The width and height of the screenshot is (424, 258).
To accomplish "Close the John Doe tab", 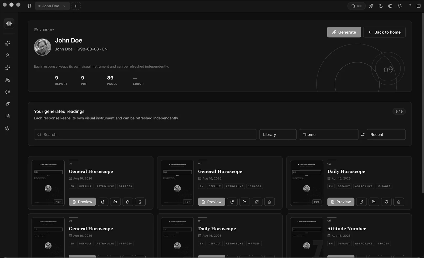I will (x=64, y=6).
